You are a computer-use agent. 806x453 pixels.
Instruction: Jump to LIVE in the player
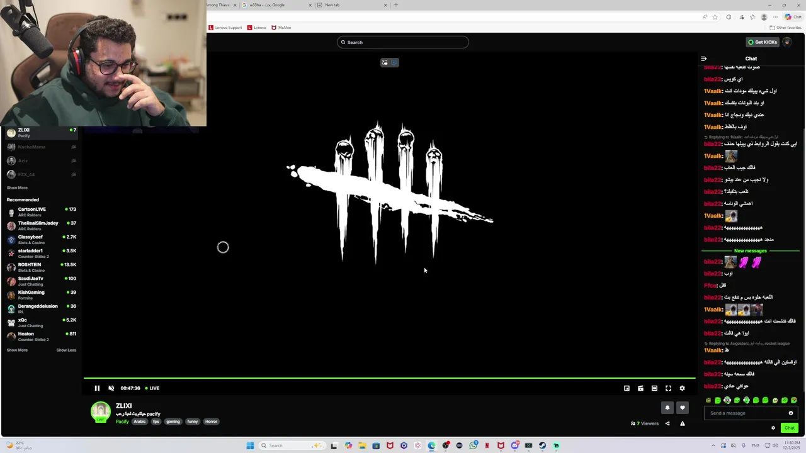(x=152, y=388)
